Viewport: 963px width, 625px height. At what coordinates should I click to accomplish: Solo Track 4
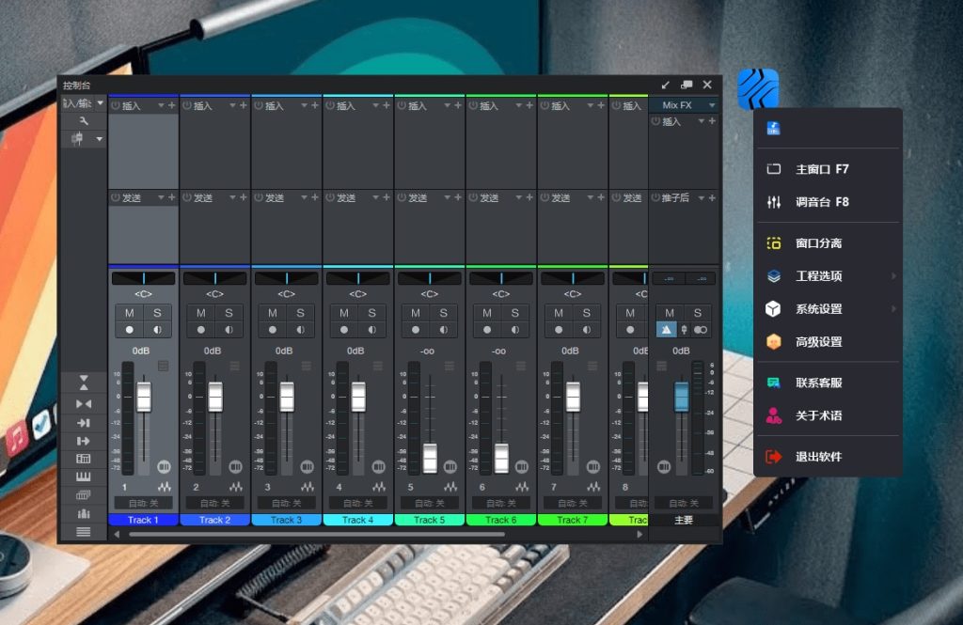pos(371,313)
